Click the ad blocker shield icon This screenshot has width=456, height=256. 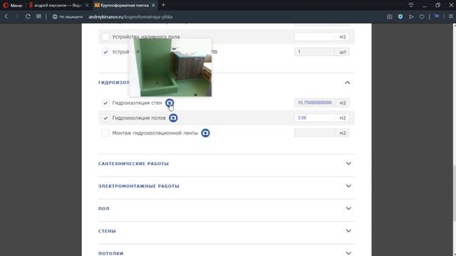pos(400,17)
